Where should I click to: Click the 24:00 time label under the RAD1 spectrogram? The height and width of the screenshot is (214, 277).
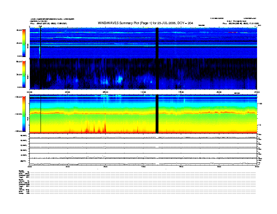click(x=257, y=92)
